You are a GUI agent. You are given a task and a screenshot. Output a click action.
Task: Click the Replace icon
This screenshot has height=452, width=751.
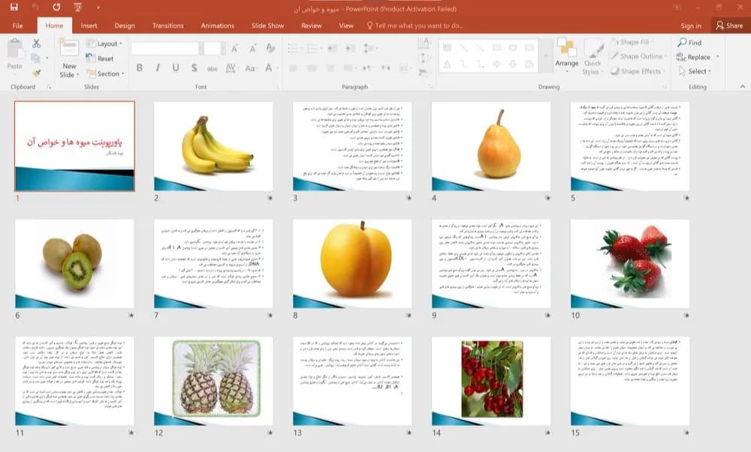tap(681, 57)
